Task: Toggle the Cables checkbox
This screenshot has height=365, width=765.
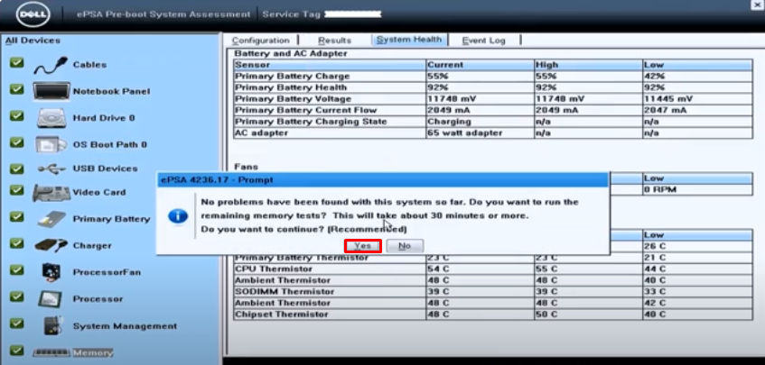Action: click(x=15, y=64)
